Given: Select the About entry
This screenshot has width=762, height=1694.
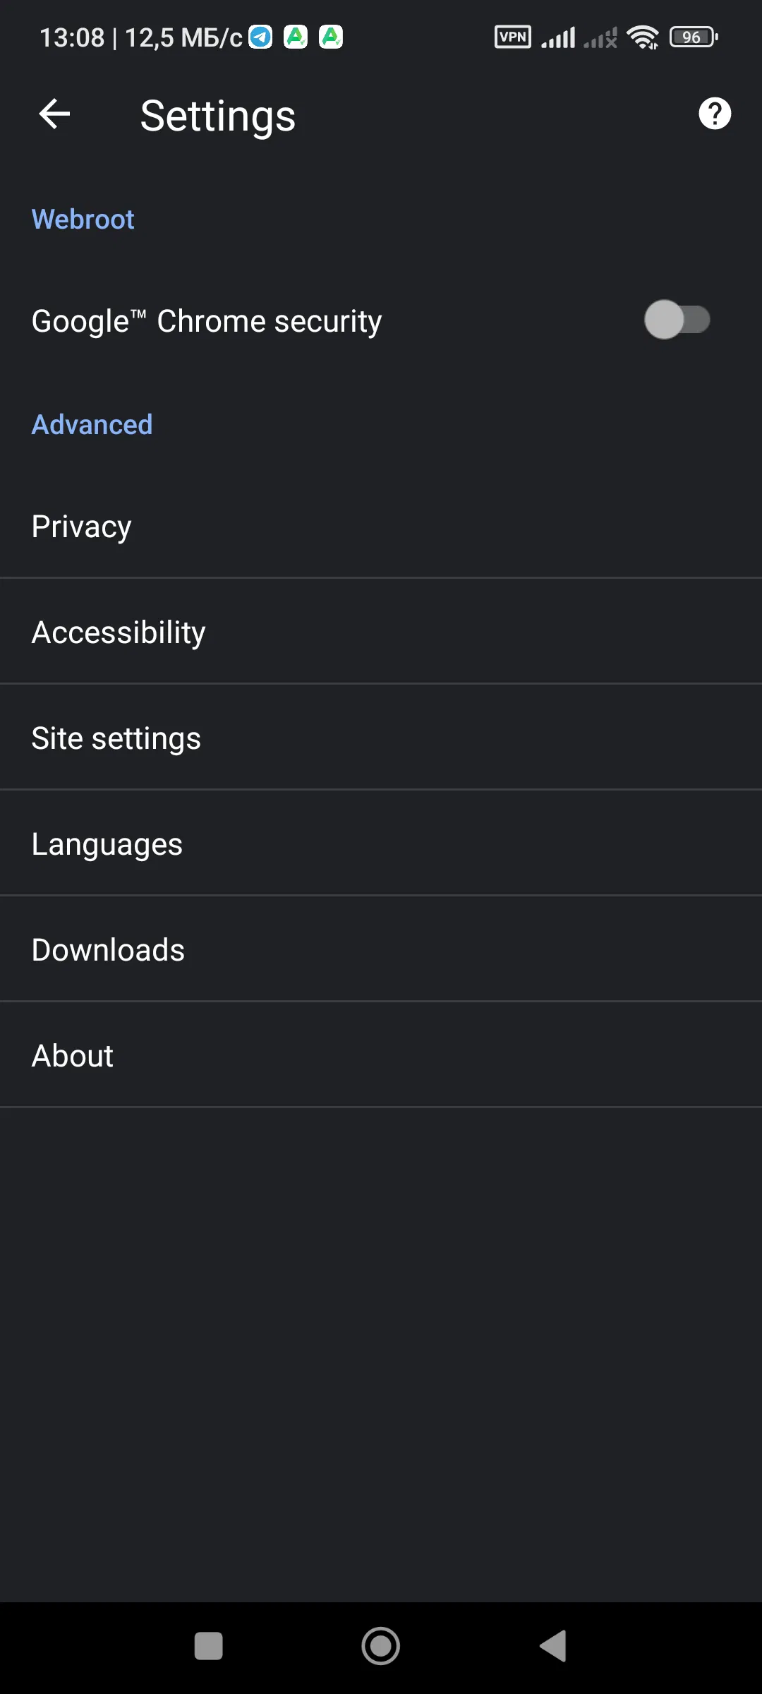Looking at the screenshot, I should click(x=73, y=1056).
